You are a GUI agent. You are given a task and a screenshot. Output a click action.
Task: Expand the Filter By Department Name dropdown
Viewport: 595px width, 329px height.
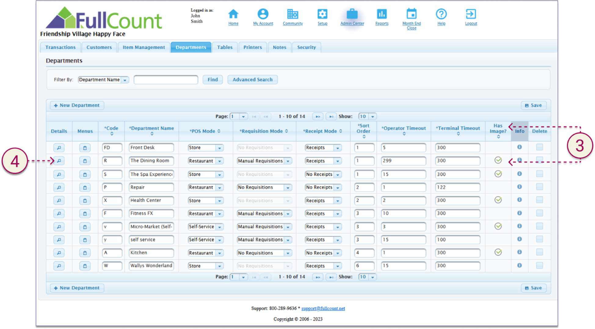click(x=125, y=80)
